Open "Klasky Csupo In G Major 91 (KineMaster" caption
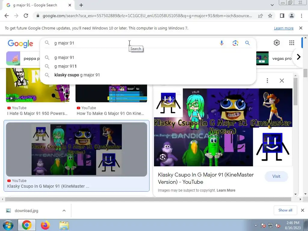This screenshot has width=308, height=231. tap(48, 186)
